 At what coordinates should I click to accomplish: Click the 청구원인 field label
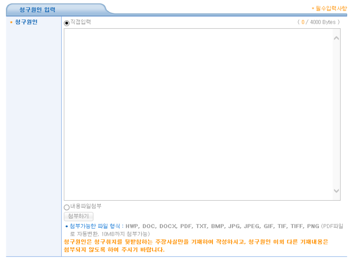[26, 22]
